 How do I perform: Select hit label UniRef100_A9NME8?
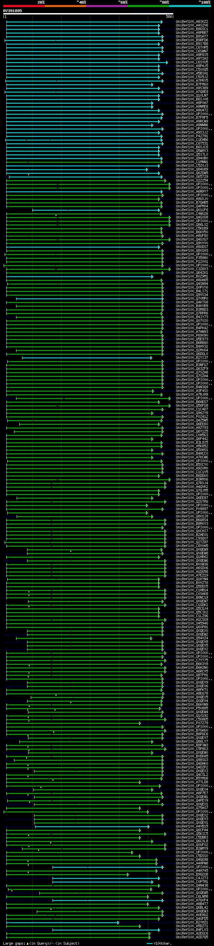pos(192,106)
